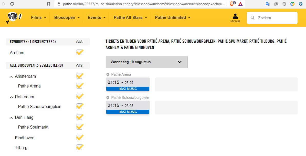Open Brave Shields lion icon
This screenshot has height=156, width=306.
[232, 4]
